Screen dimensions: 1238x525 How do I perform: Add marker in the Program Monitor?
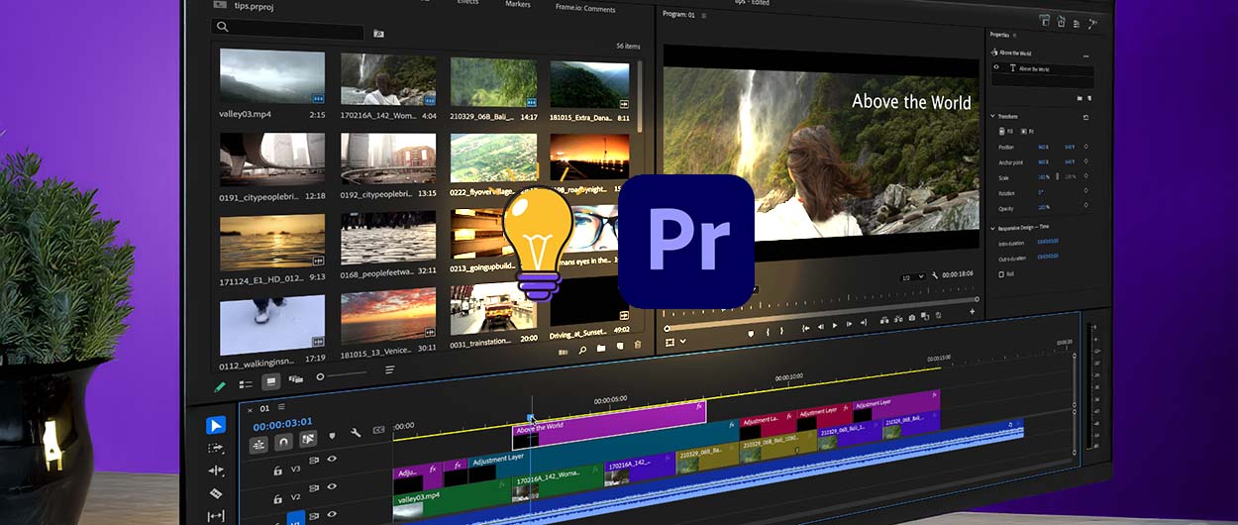tap(751, 334)
